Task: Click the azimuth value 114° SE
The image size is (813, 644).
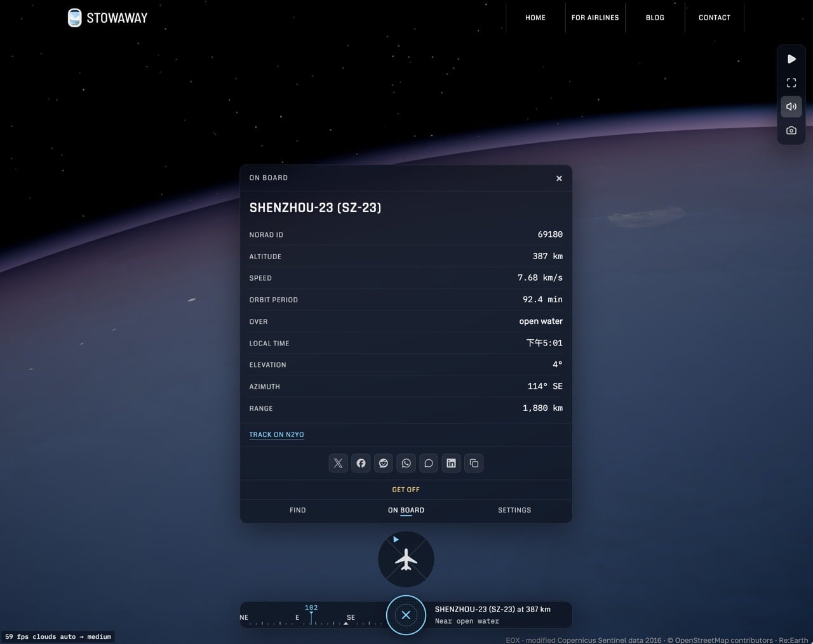Action: [545, 386]
